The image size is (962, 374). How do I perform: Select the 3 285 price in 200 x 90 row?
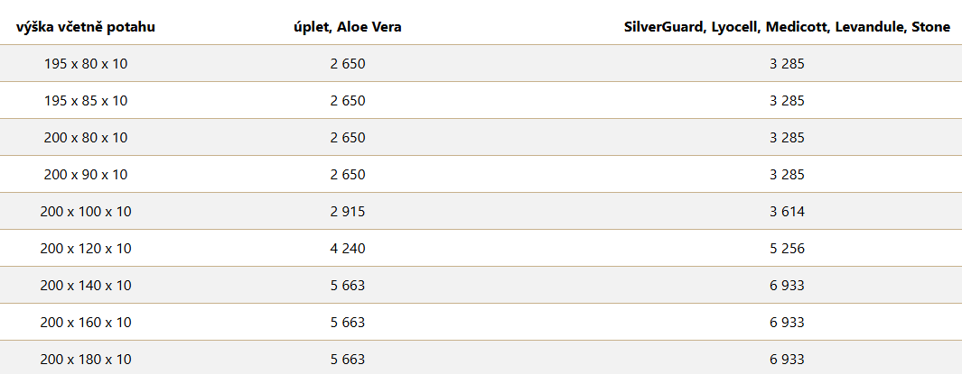pyautogui.click(x=787, y=175)
